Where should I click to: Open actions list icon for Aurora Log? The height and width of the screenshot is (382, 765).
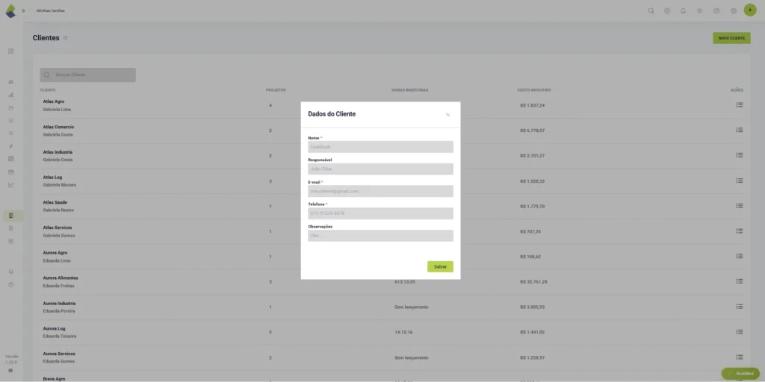click(x=739, y=332)
